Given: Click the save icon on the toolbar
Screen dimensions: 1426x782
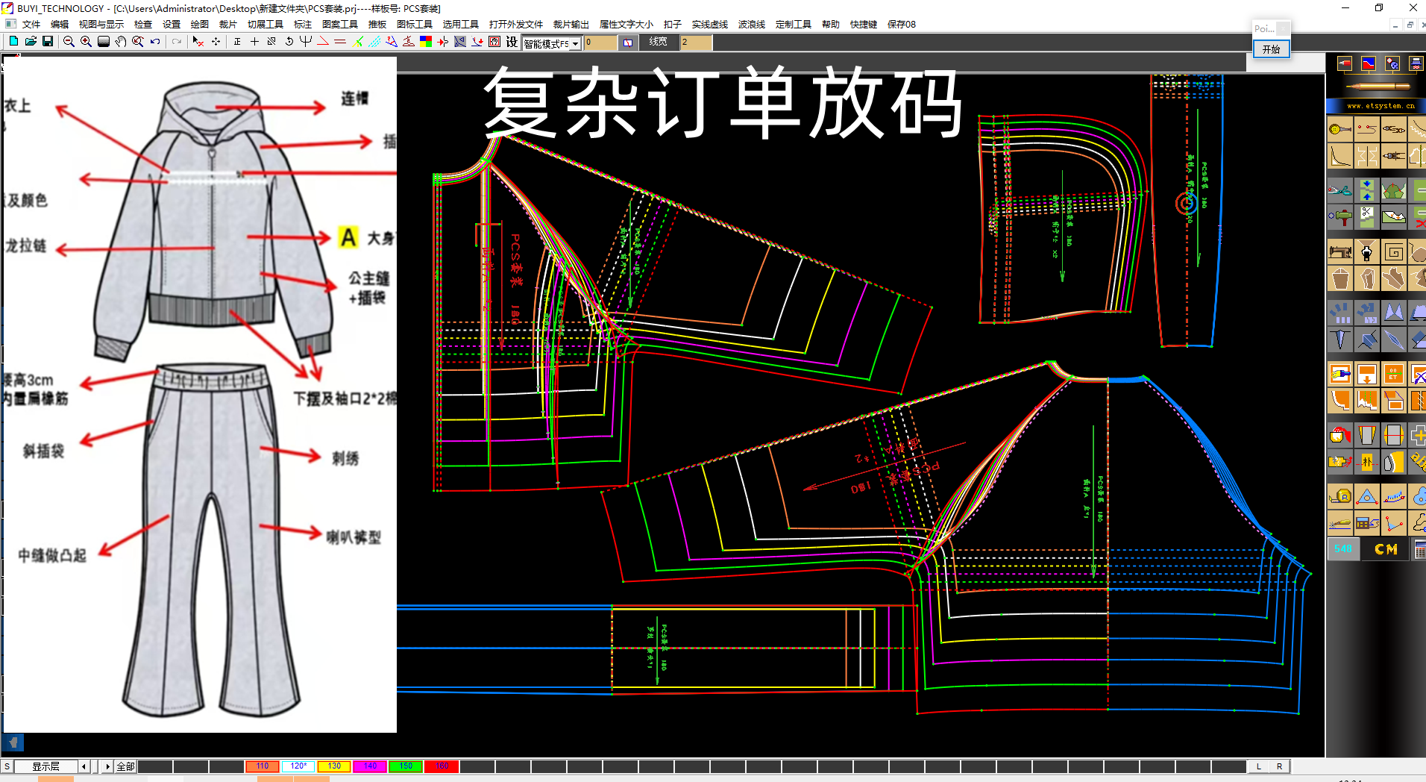Looking at the screenshot, I should [x=48, y=43].
